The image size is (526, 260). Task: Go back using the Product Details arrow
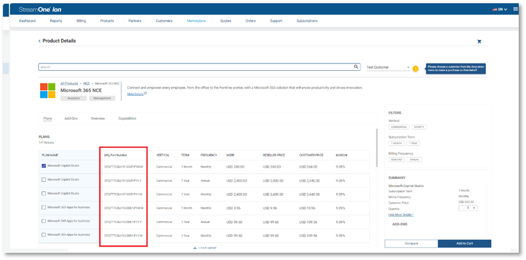(x=39, y=41)
